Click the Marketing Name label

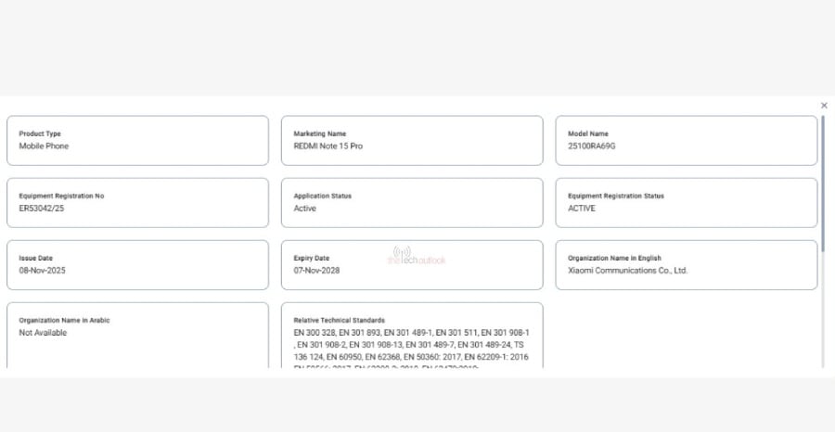click(x=320, y=133)
